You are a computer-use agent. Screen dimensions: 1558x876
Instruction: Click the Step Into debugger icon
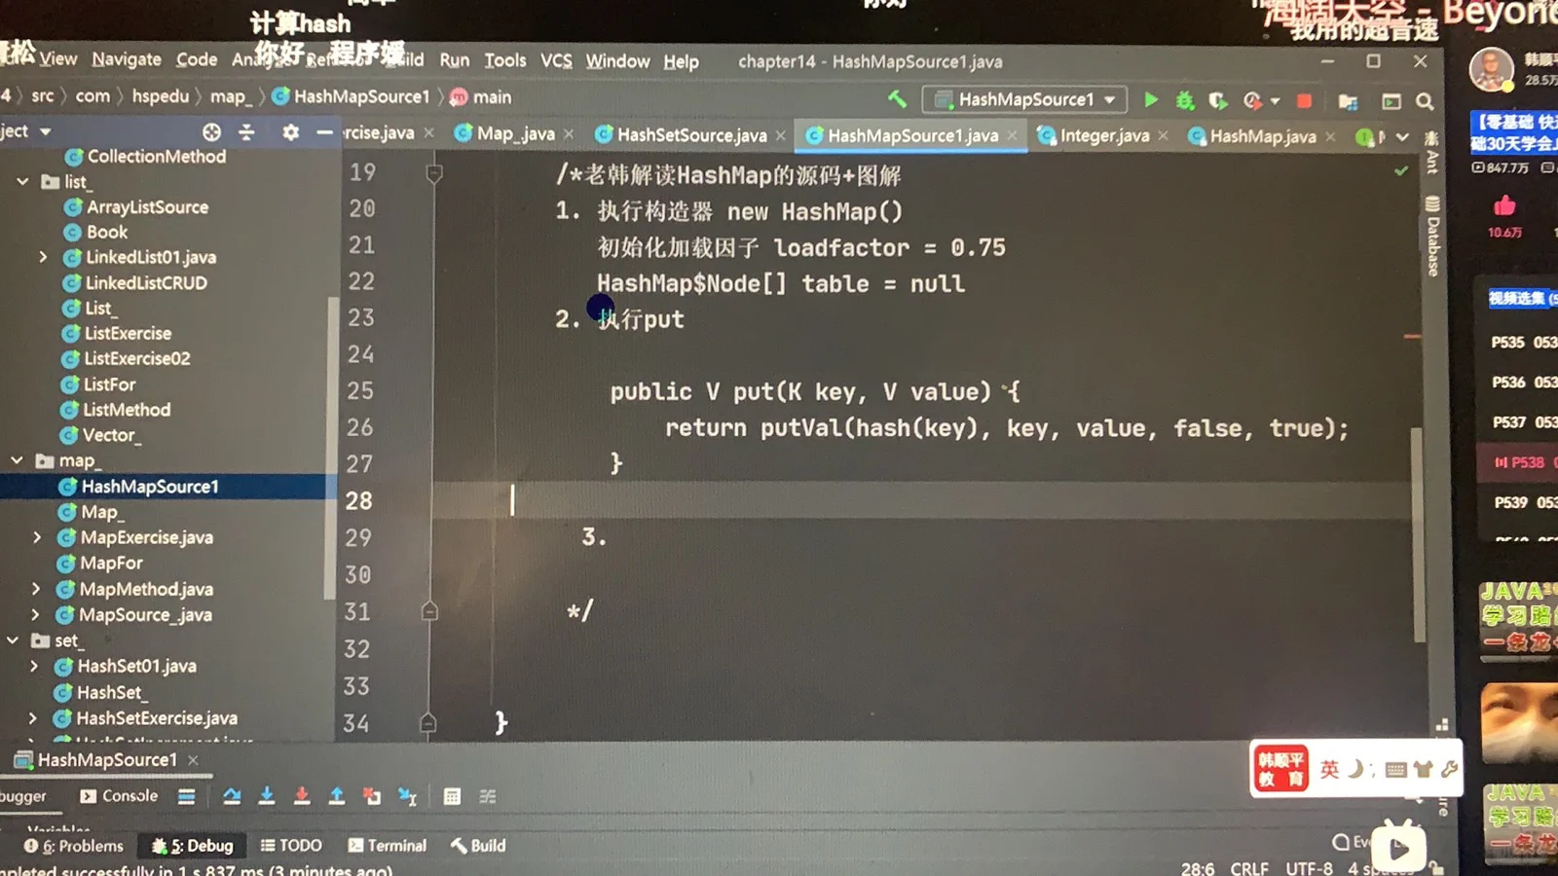[x=267, y=795]
